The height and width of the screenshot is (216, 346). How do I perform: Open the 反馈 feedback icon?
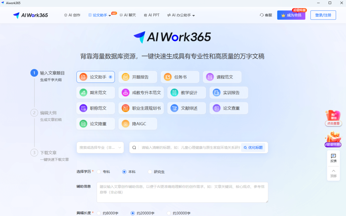tap(333, 156)
